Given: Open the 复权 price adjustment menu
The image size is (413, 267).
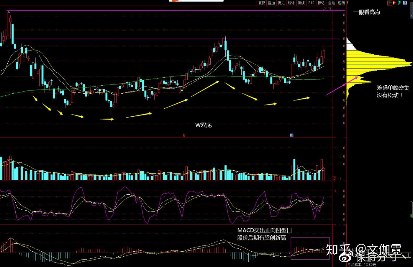Looking at the screenshot, I should (261, 3).
